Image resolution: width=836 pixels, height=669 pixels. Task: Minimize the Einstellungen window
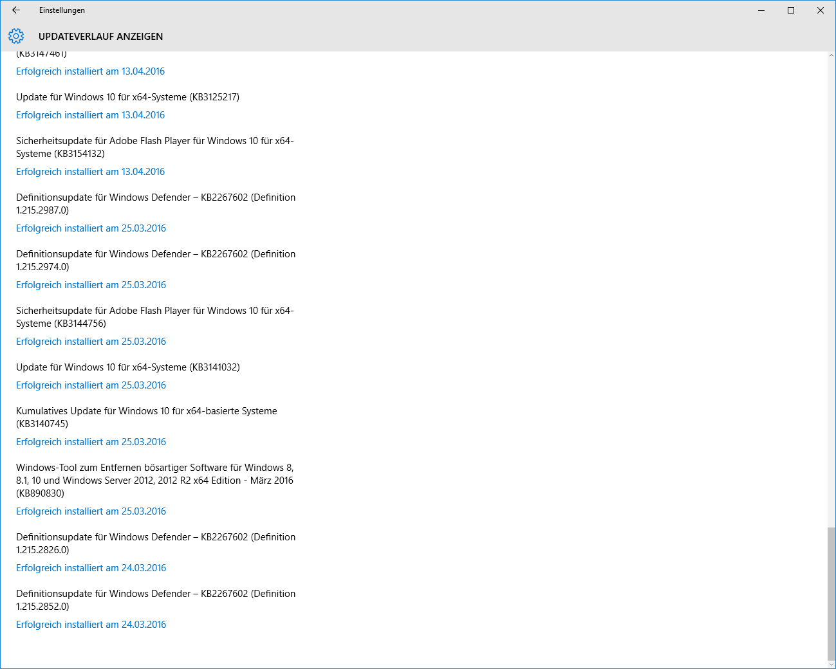761,10
